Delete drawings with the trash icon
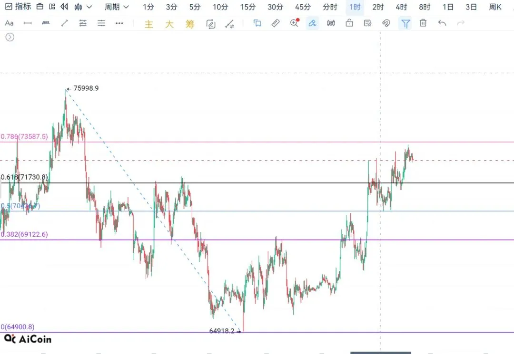Screen dimensions: 514x354 pos(423,23)
